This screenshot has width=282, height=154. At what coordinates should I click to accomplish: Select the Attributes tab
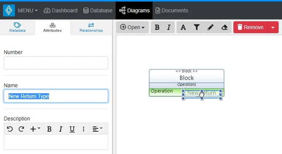pos(52,27)
